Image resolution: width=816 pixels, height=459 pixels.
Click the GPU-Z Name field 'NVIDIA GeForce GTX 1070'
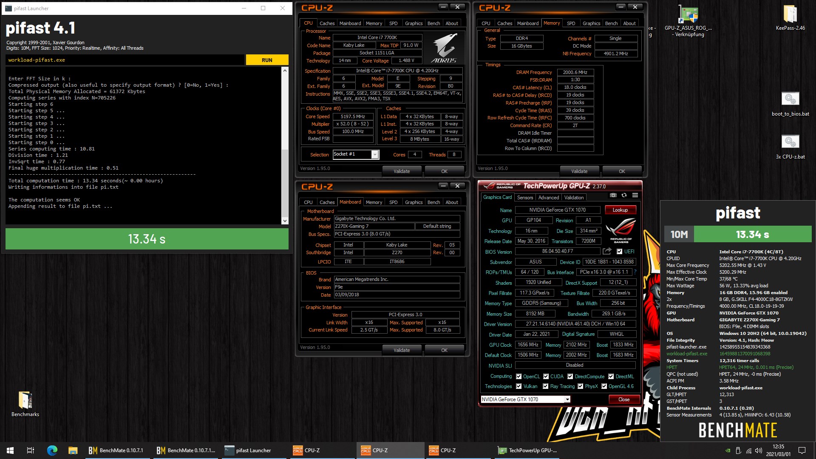click(x=557, y=210)
